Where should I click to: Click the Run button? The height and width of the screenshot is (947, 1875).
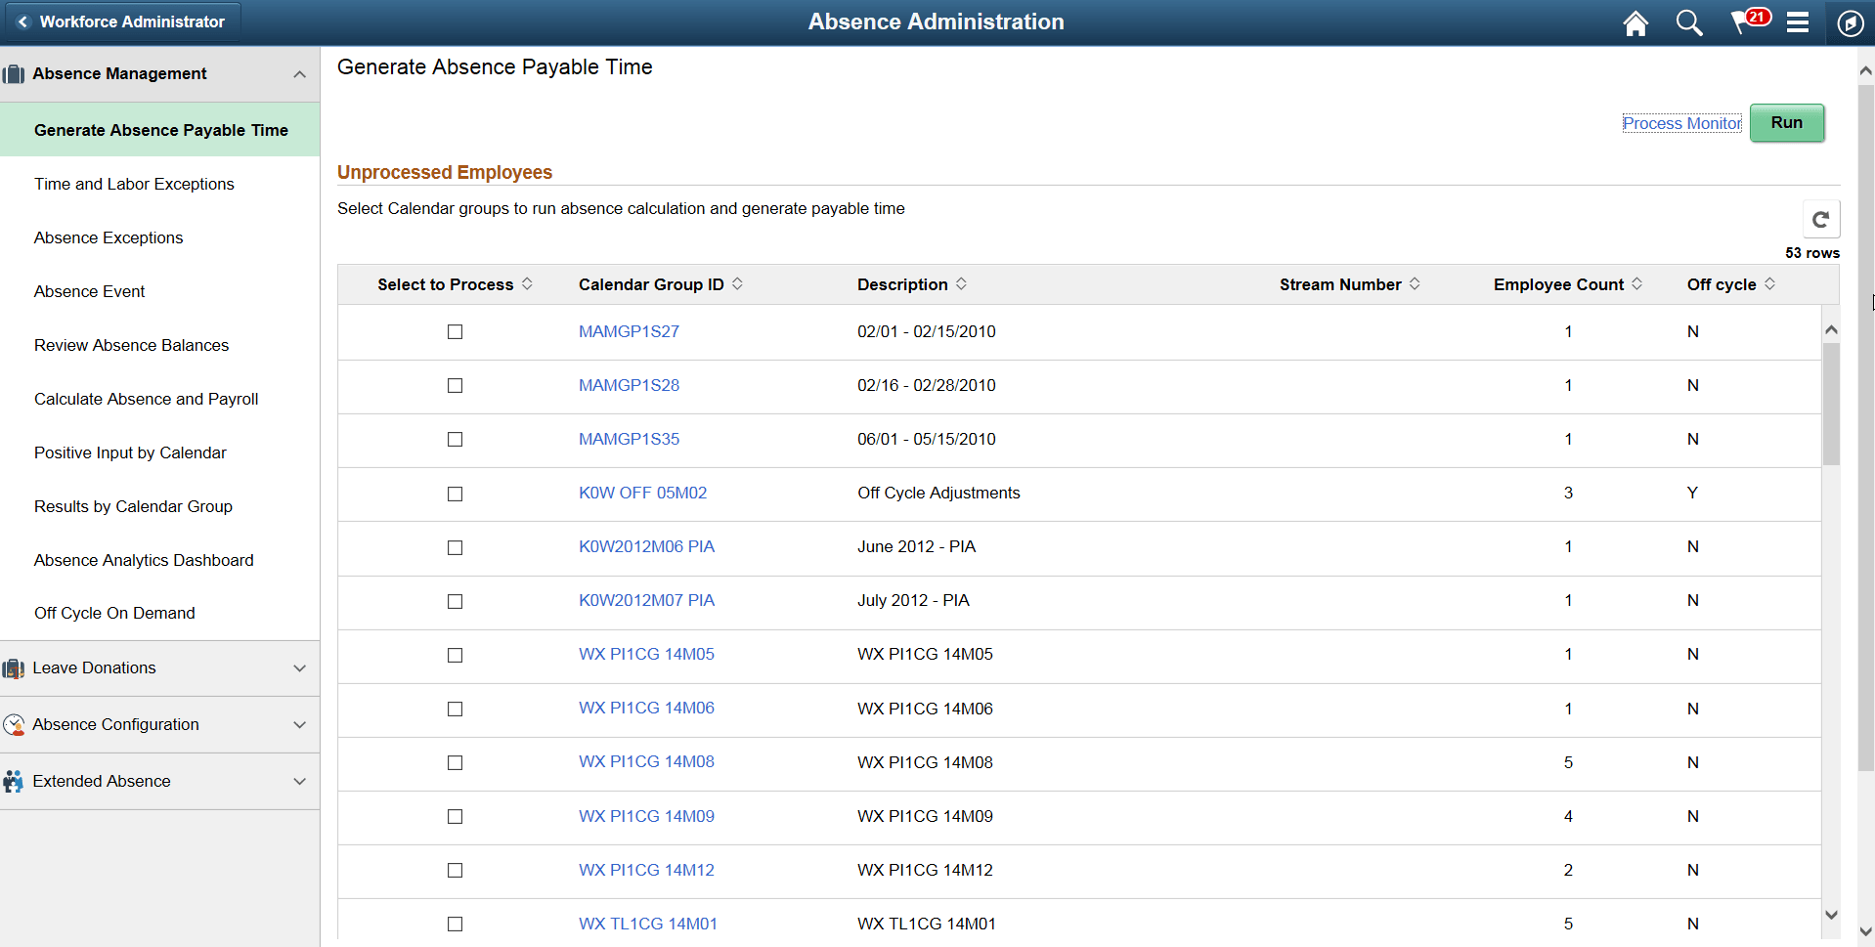point(1786,122)
